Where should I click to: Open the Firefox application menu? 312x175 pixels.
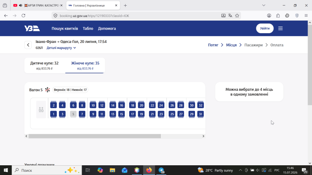(306, 16)
